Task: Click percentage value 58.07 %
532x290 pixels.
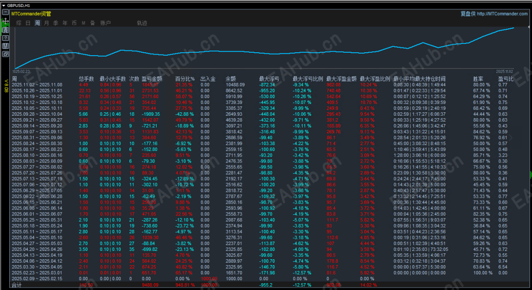Action: (x=184, y=97)
